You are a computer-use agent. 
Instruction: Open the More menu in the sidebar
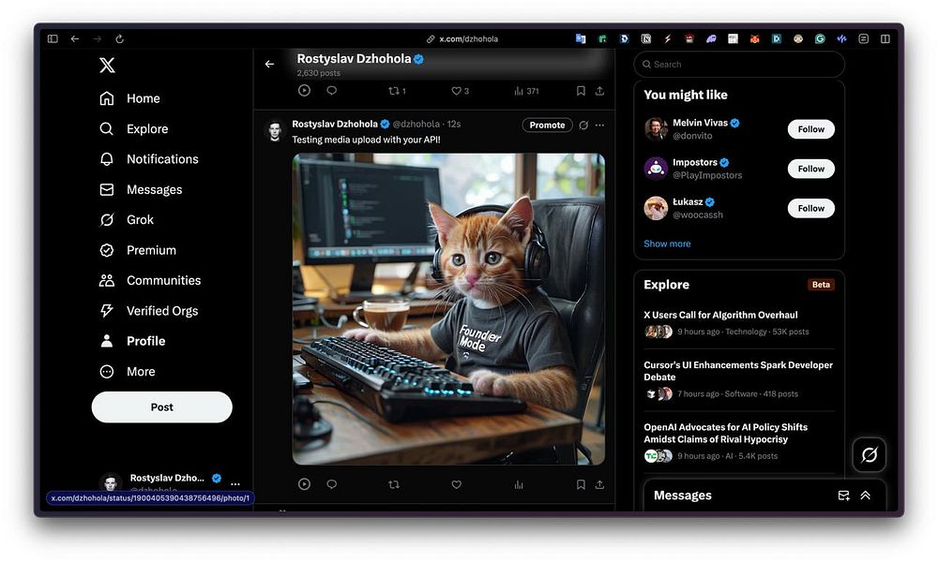128,372
